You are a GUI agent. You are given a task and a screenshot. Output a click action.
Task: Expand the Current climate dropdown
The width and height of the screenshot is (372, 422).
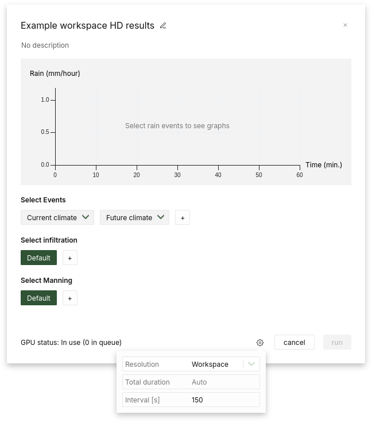click(x=57, y=218)
